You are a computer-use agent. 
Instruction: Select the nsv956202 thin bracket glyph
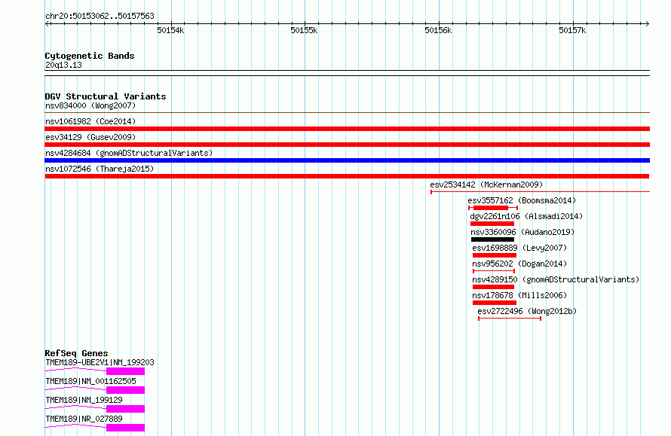tap(493, 271)
